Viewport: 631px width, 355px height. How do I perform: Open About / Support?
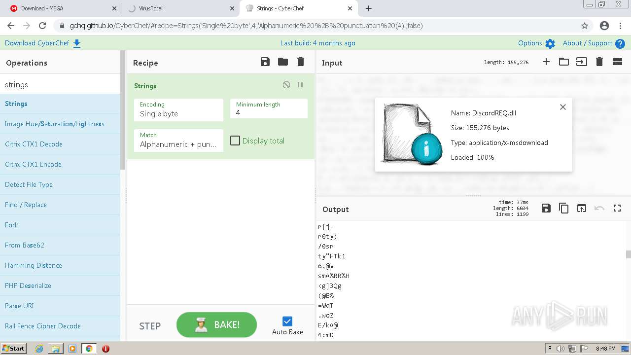[x=594, y=43]
